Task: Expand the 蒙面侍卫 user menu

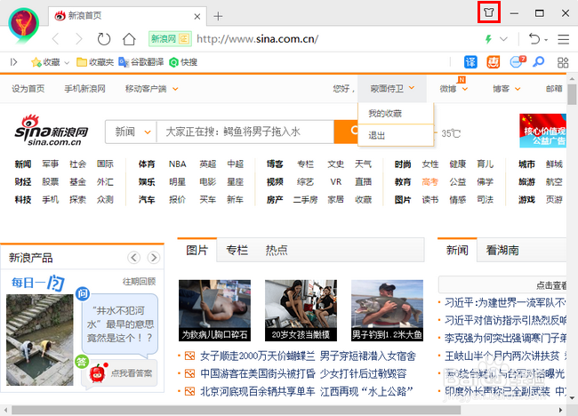Action: [x=392, y=88]
